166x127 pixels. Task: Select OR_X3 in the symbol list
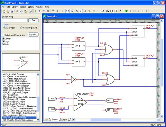coord(14,102)
